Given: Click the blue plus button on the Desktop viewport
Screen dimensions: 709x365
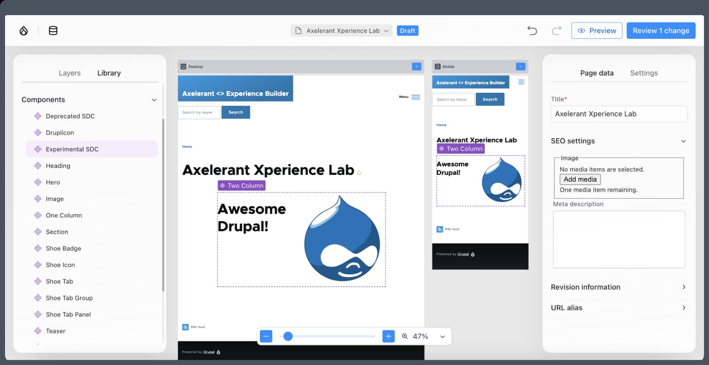Looking at the screenshot, I should click(x=416, y=66).
